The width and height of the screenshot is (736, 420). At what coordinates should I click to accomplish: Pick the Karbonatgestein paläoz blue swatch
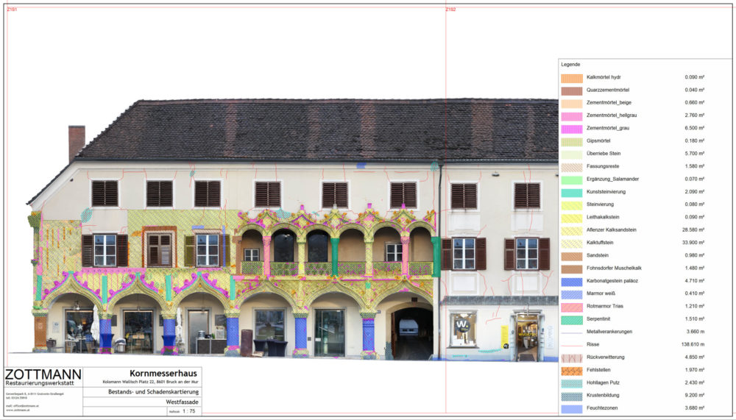572,281
